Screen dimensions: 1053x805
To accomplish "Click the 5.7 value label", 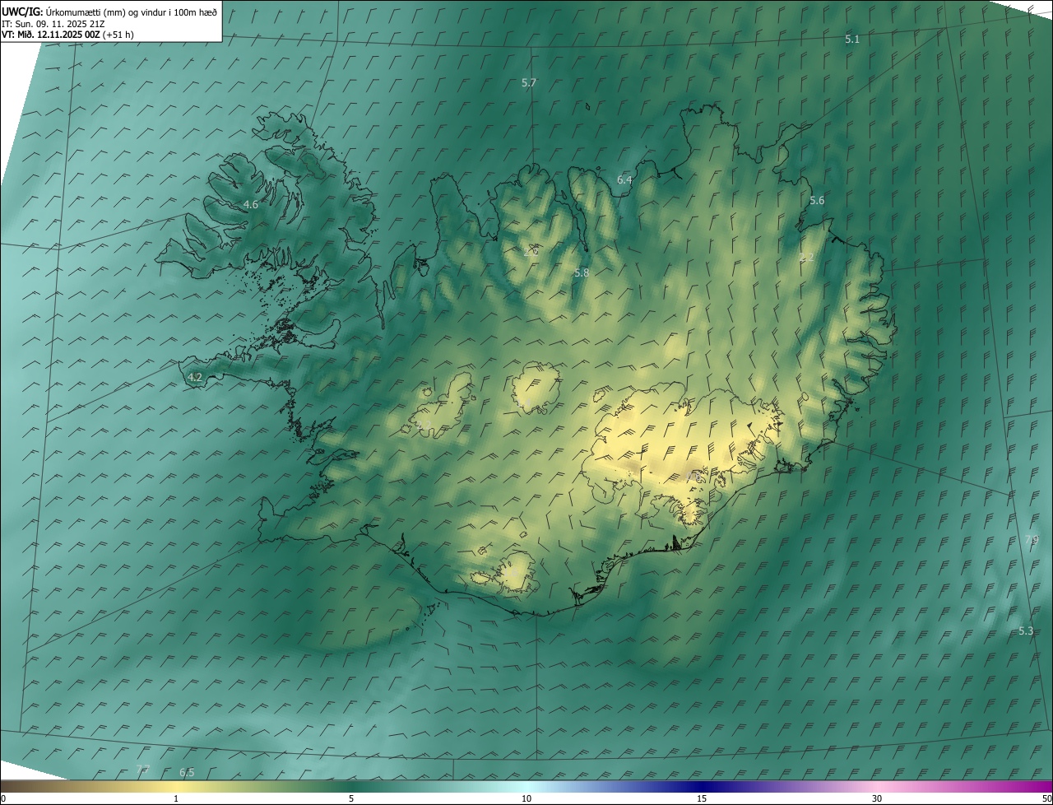I will point(529,83).
